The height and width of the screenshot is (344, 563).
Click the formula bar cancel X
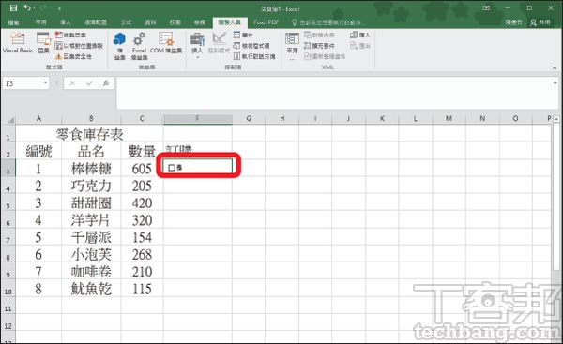point(72,83)
